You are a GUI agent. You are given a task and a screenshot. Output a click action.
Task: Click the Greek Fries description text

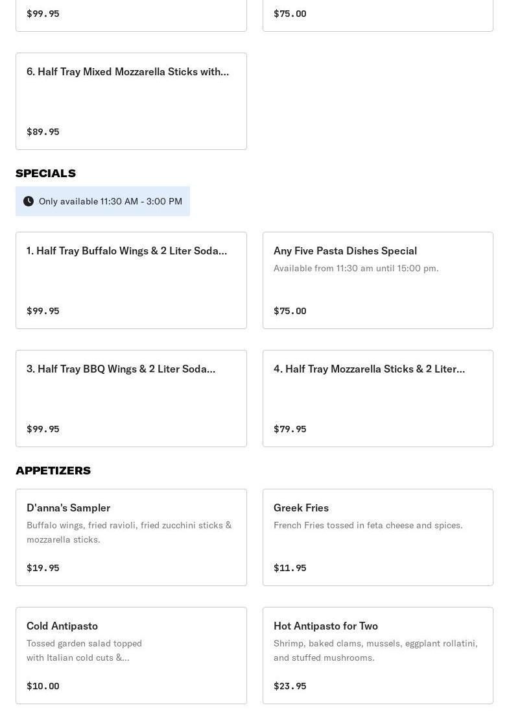[x=368, y=525]
